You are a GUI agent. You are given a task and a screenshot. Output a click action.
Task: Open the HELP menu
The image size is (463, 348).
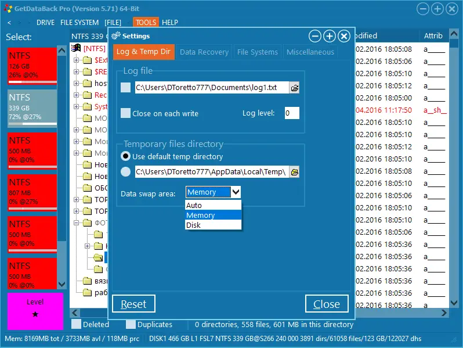(x=170, y=23)
